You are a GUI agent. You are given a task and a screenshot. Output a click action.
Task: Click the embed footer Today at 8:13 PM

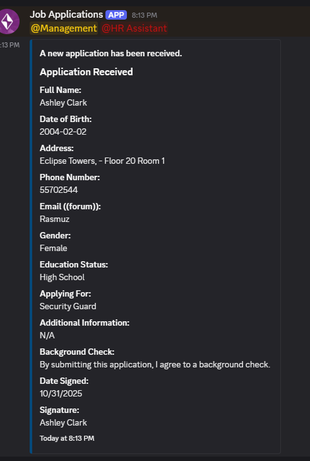point(67,438)
